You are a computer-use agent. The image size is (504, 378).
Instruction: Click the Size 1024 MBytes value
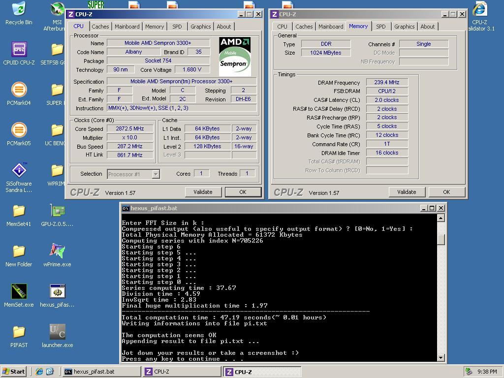pos(326,53)
